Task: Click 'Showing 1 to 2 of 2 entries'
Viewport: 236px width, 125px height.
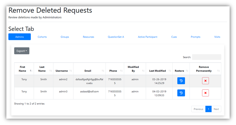Action: click(29, 103)
